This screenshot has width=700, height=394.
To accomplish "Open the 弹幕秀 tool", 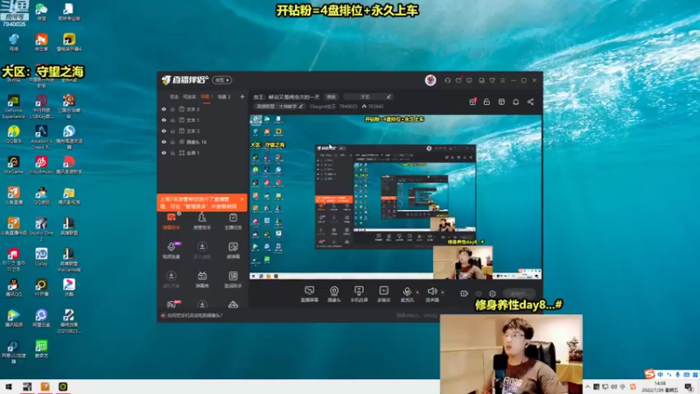I will coord(202,279).
